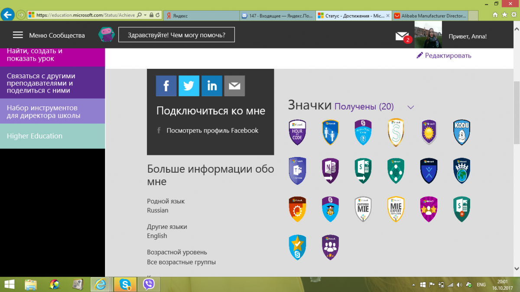Open File Explorer from taskbar
The image size is (520, 292).
pyautogui.click(x=31, y=284)
